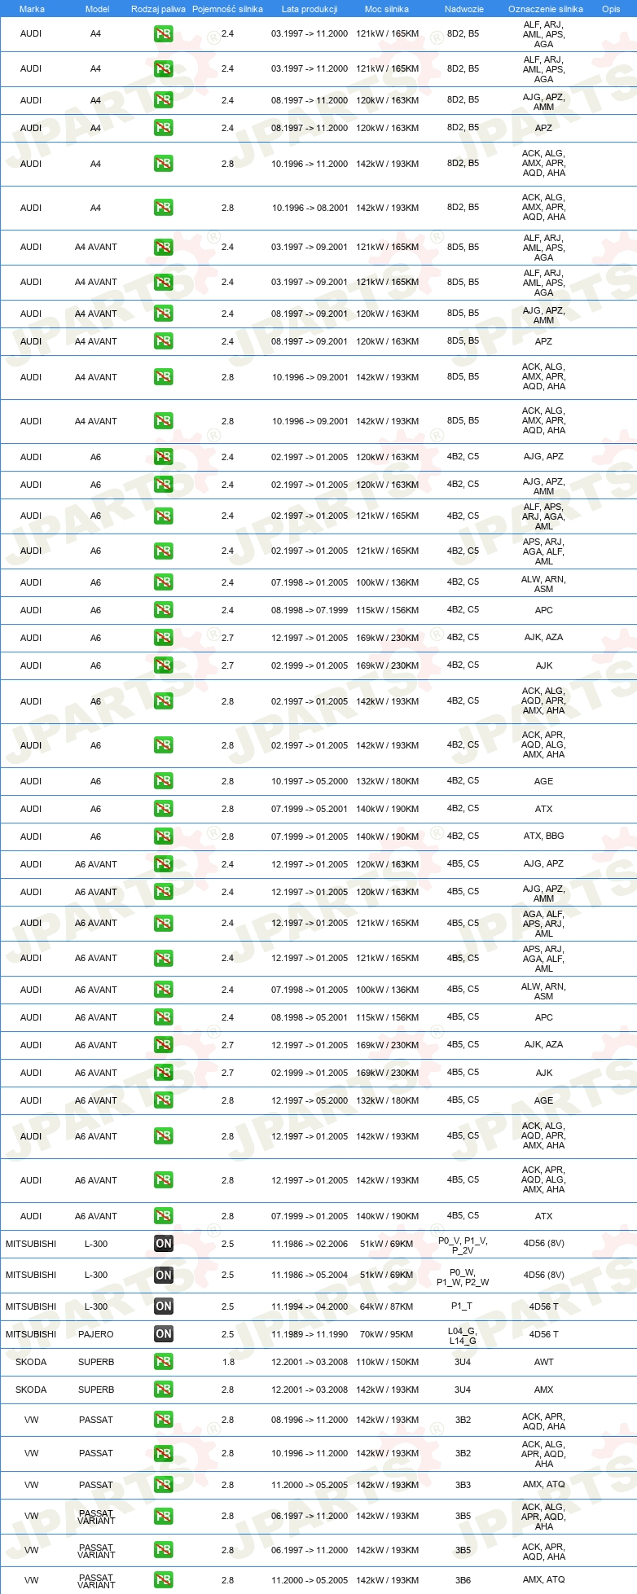Screen dimensions: 637x1594
Task: Select the PAJERO model cell
Action: 96,1334
